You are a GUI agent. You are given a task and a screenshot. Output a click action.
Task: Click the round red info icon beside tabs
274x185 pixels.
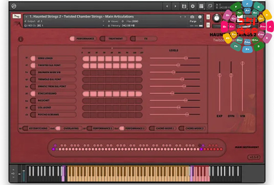(20, 39)
